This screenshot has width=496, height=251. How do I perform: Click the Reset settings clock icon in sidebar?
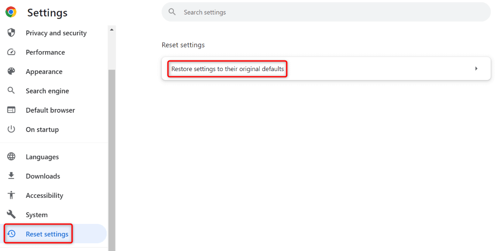pyautogui.click(x=11, y=234)
